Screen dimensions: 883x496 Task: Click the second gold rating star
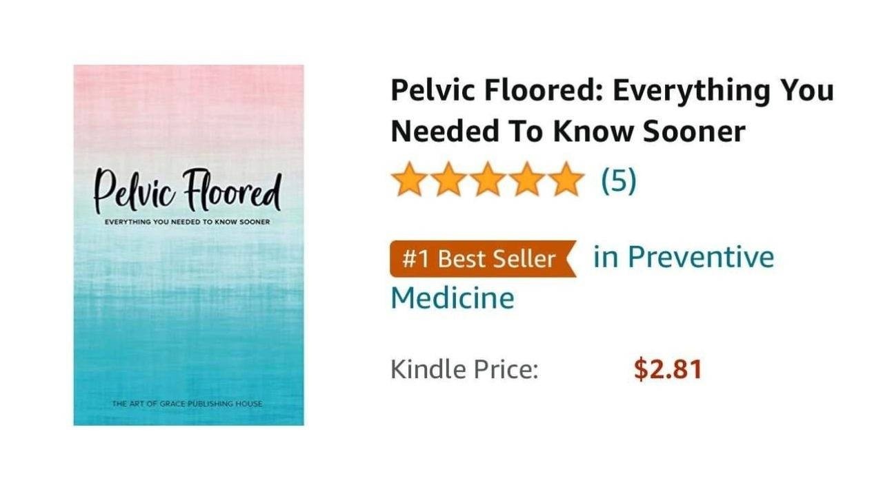tap(448, 180)
